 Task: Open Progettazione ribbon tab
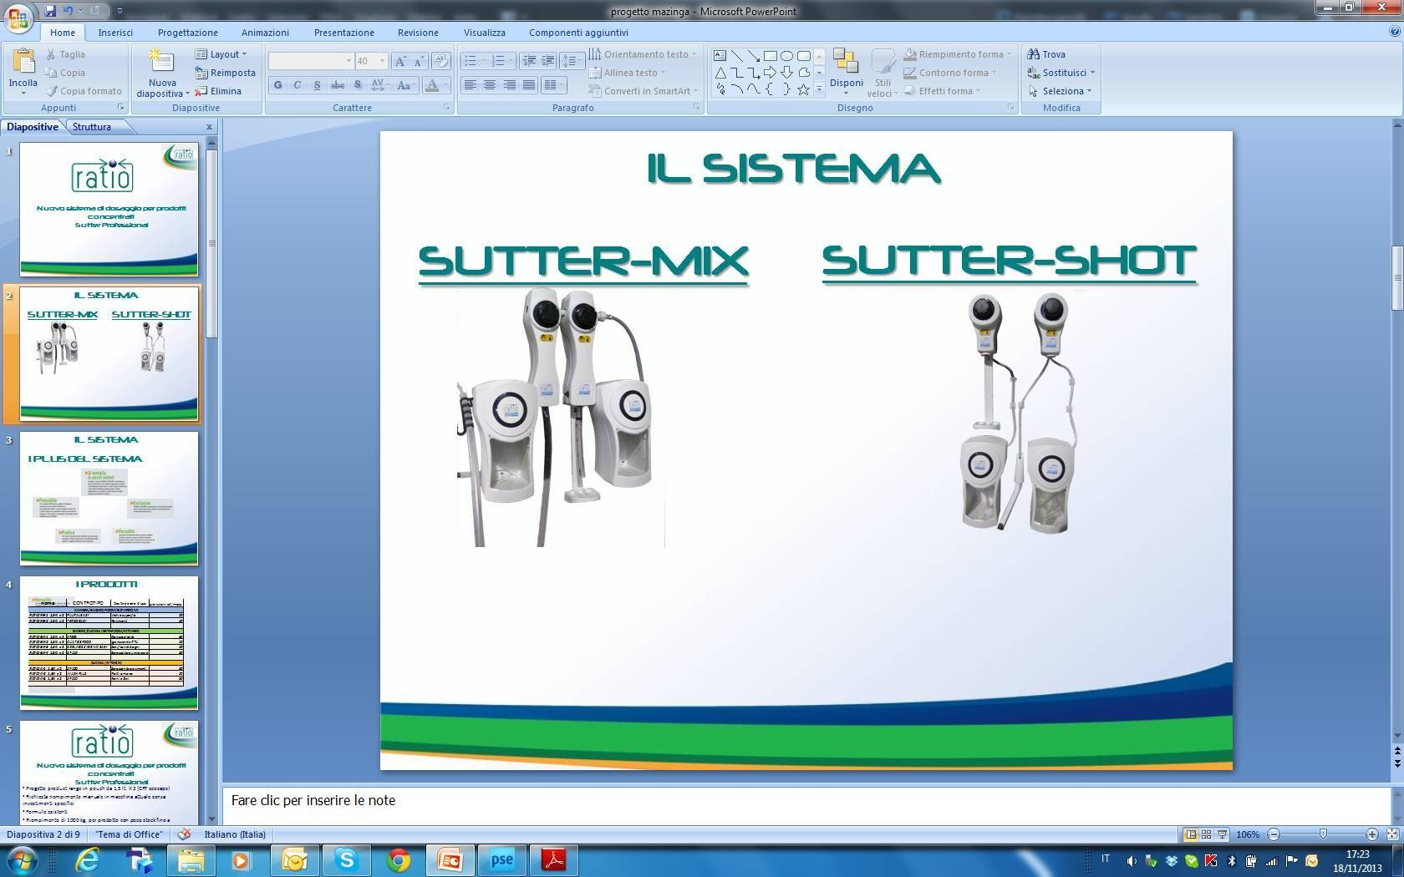[x=188, y=33]
